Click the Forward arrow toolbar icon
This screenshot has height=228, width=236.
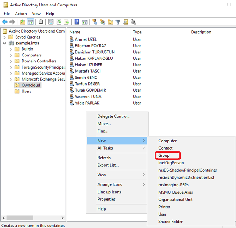(13, 22)
